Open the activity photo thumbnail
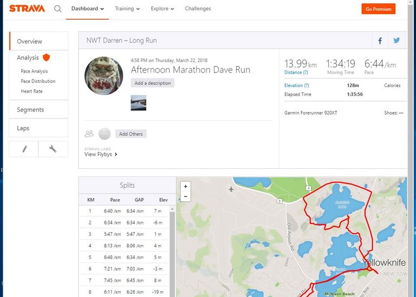416x297 pixels. 139,103
